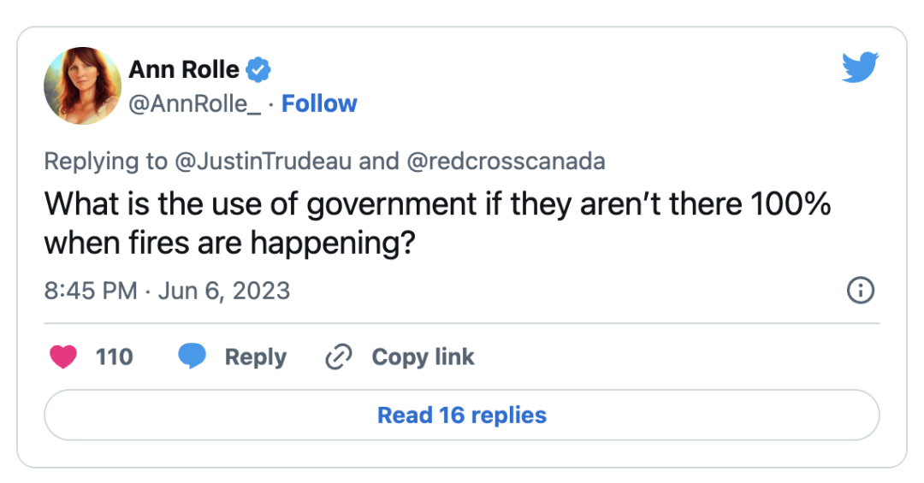Click the Copy link text label
Screen dimensions: 924x483
(423, 356)
